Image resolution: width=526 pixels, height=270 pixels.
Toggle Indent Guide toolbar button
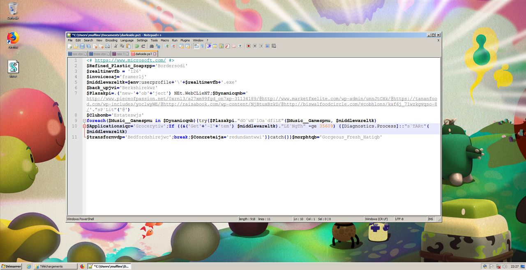209,46
